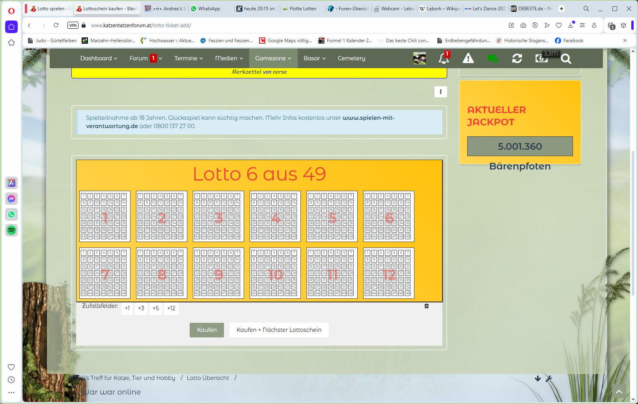638x404 pixels.
Task: Open the three-dot options menu
Action: [440, 92]
